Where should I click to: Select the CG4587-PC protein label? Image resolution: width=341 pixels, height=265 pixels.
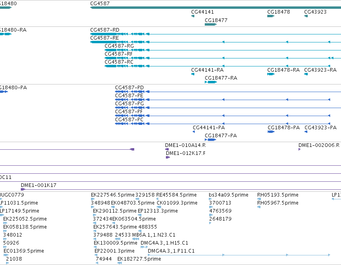[129, 120]
